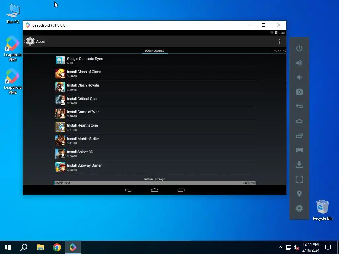Viewport: 339px width, 254px height.
Task: Open the GPS location pin icon
Action: [299, 194]
